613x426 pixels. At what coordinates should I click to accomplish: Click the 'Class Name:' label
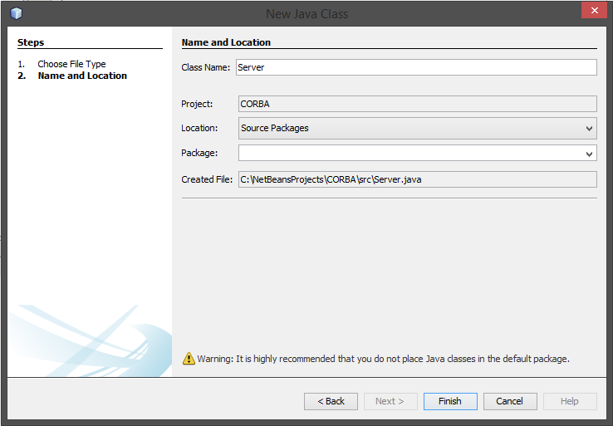(206, 67)
